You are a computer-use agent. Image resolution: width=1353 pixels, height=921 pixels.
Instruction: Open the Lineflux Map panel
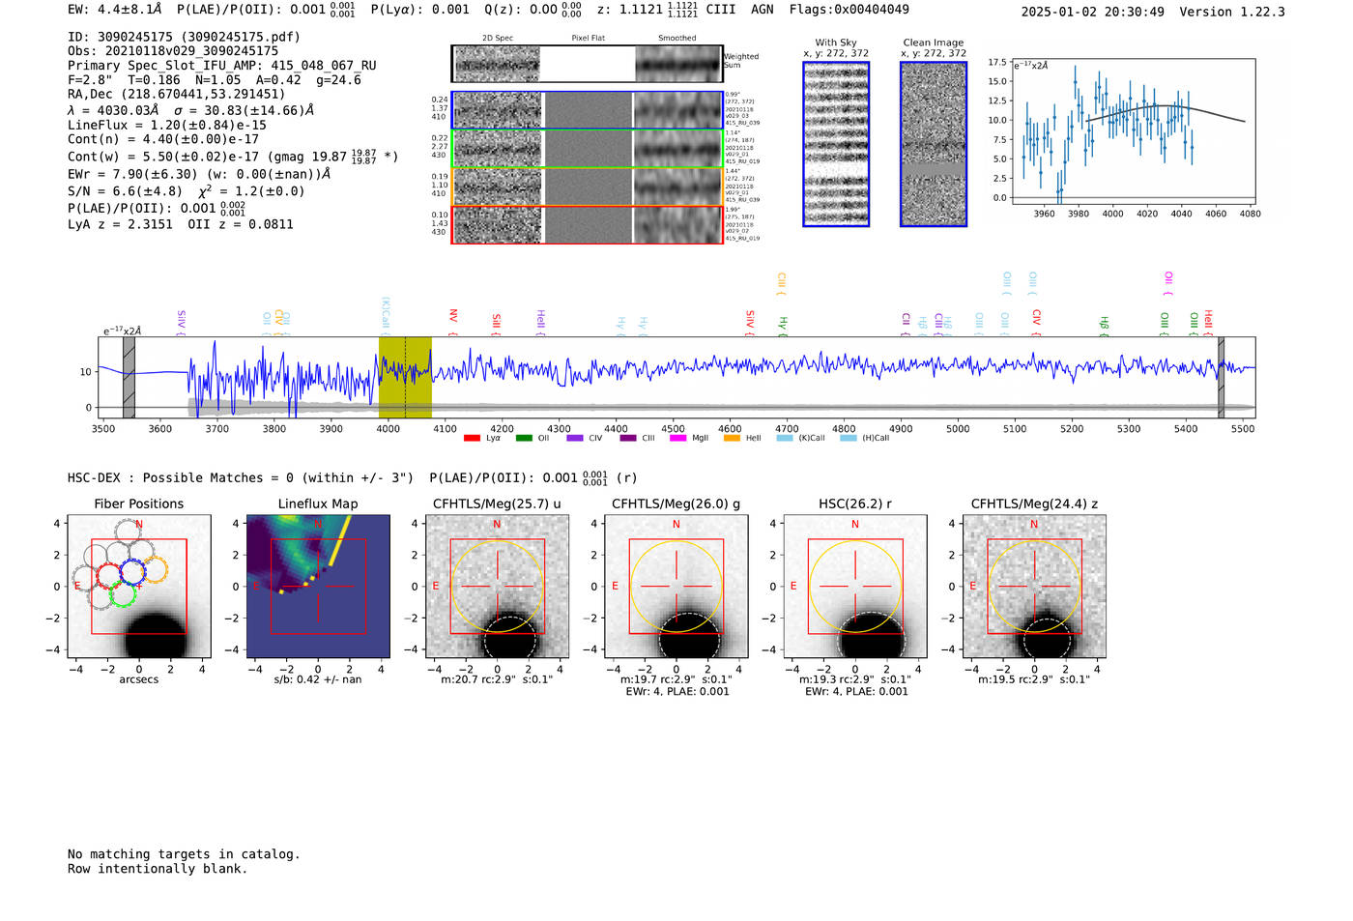coord(318,587)
